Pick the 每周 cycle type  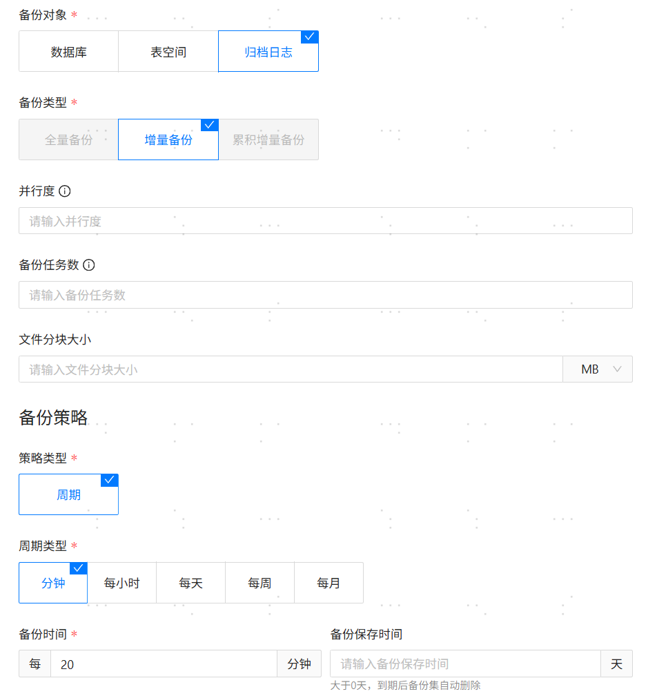pos(260,583)
